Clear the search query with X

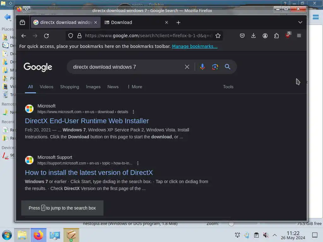187,67
